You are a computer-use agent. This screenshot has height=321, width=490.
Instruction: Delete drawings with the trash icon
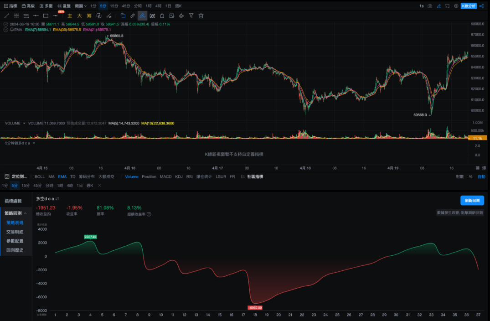click(x=201, y=16)
